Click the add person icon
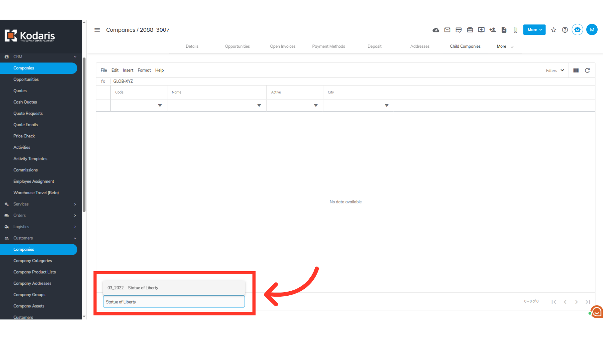603x339 pixels. click(492, 30)
